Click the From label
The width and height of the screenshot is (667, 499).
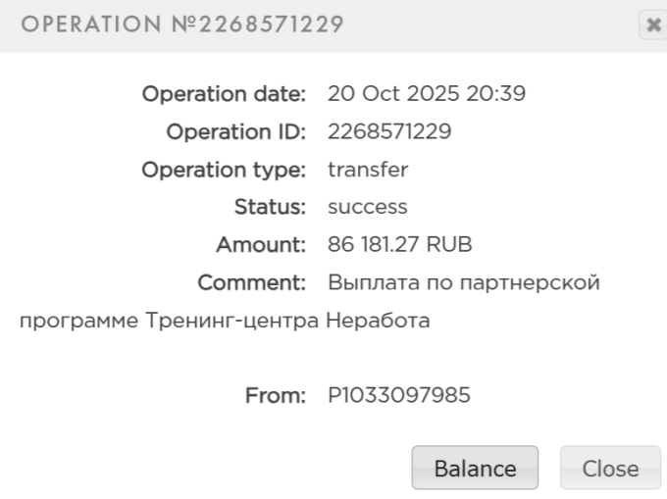click(275, 396)
